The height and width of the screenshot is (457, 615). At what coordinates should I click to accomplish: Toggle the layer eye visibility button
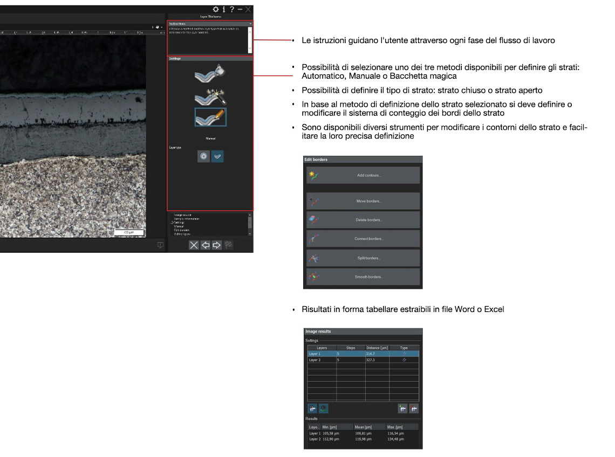323,408
